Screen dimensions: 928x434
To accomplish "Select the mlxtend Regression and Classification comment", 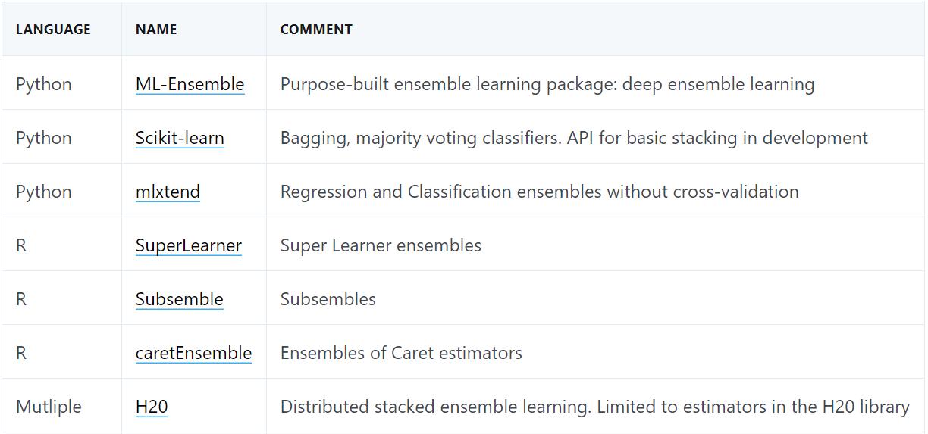I will [540, 192].
